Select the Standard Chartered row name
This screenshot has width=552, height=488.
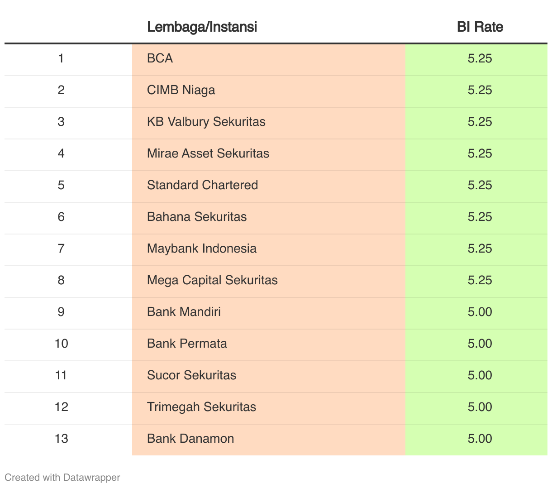tap(202, 185)
